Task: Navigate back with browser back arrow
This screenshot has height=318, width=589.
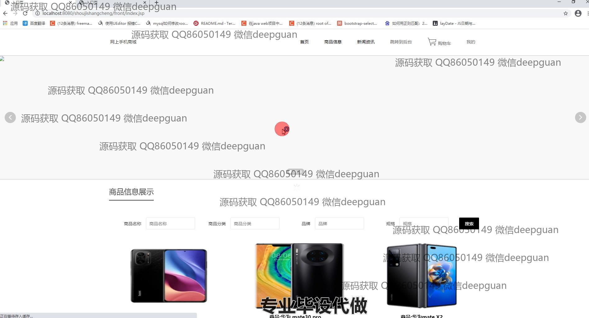Action: [5, 13]
